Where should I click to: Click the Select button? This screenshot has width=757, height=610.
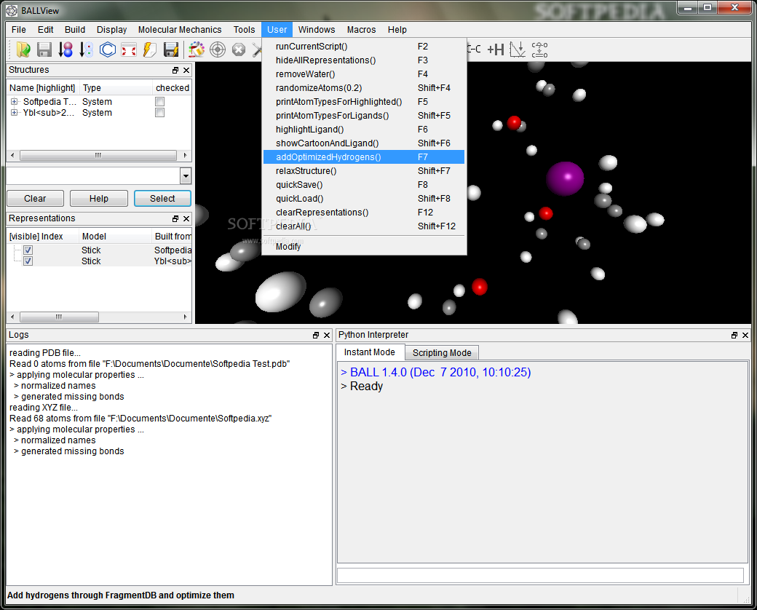coord(162,199)
